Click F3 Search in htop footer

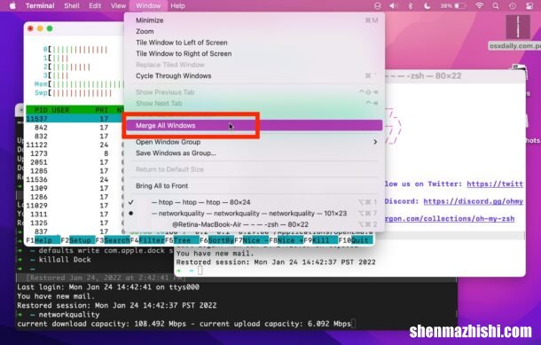click(x=113, y=240)
